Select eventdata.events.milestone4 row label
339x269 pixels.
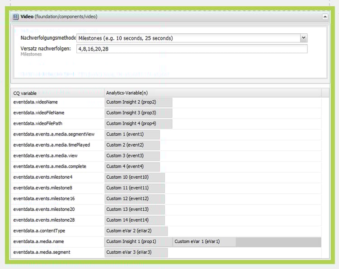tap(43, 177)
